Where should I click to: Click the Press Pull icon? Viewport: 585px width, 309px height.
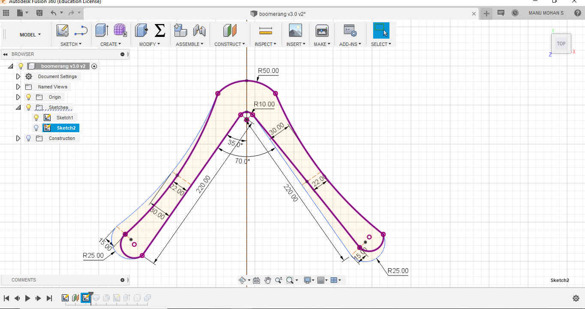[x=141, y=30]
